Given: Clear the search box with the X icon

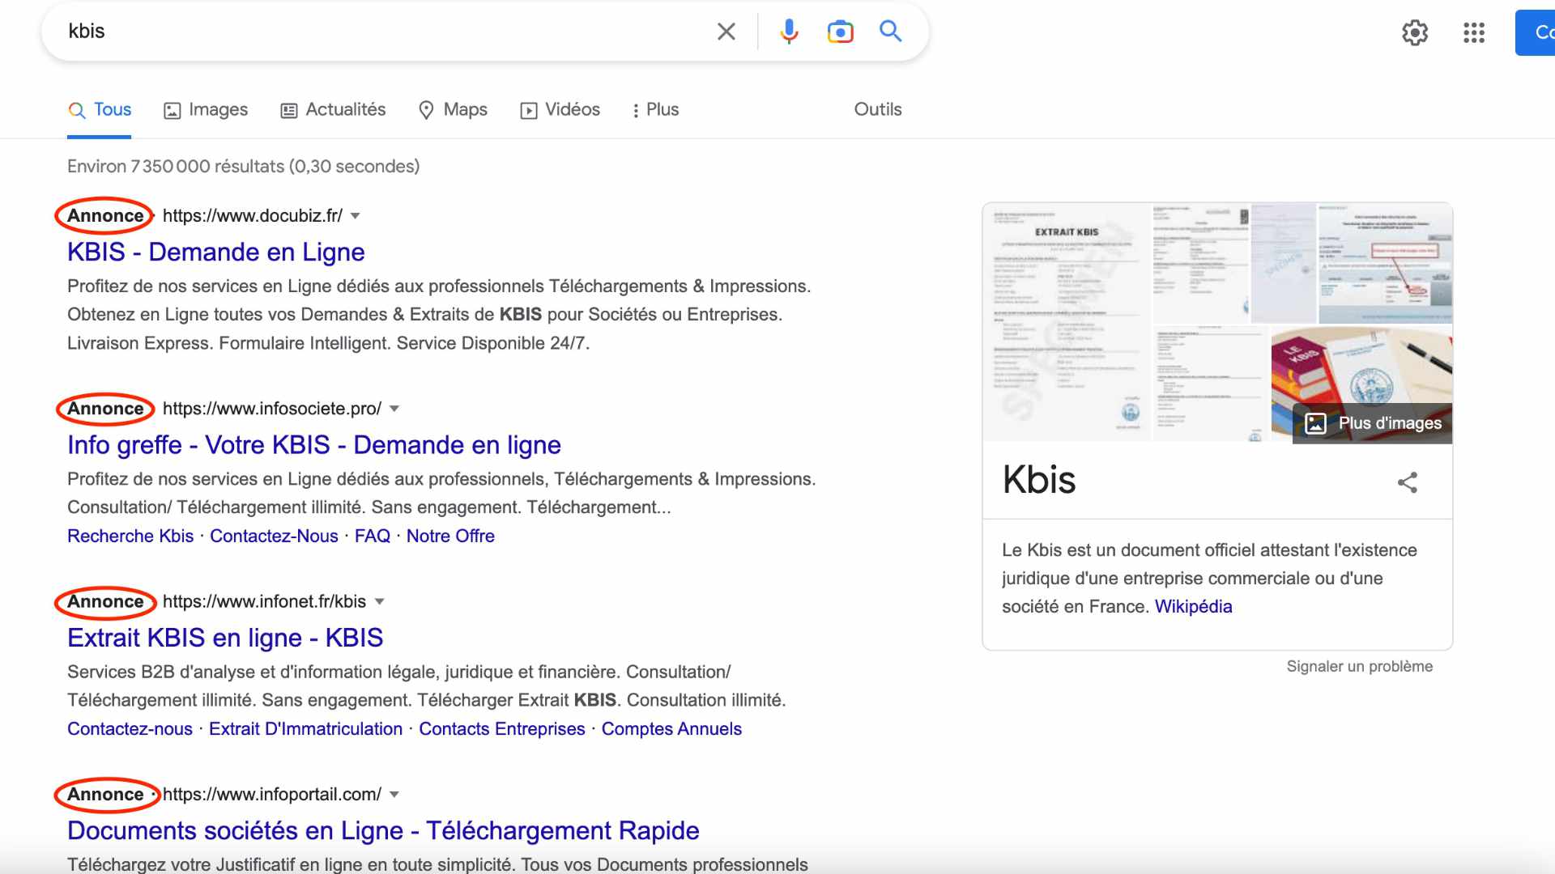Looking at the screenshot, I should tap(726, 32).
